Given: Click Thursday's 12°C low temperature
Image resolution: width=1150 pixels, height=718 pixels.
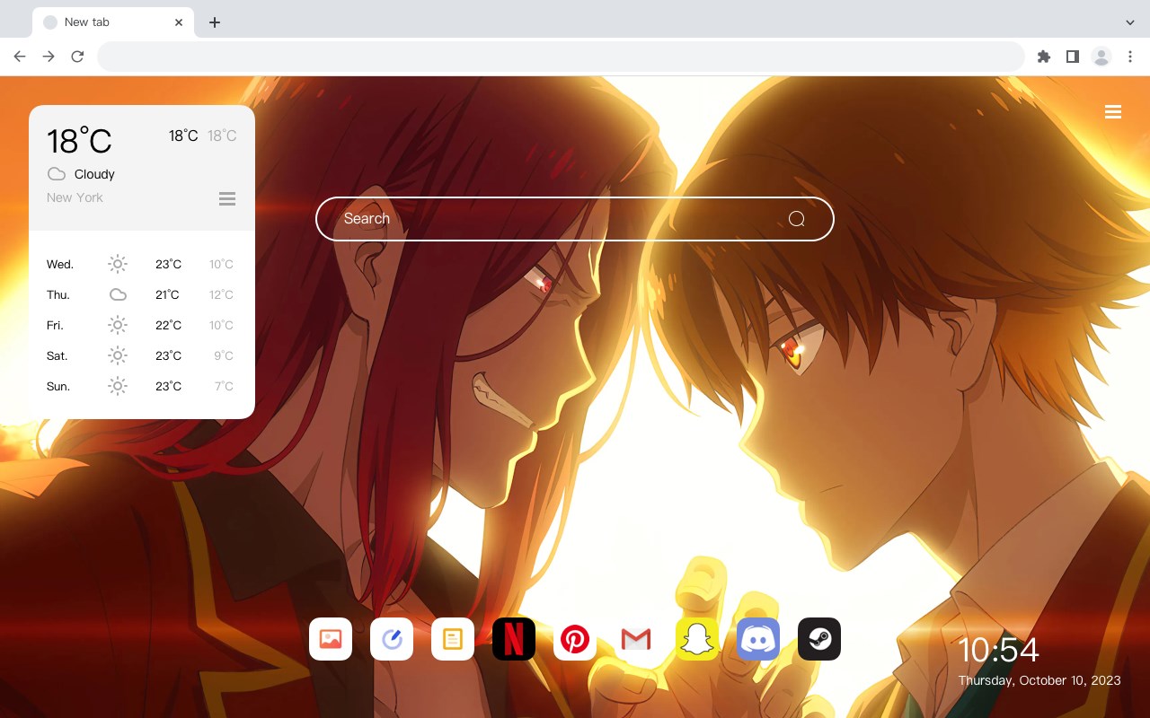Looking at the screenshot, I should click(x=221, y=294).
